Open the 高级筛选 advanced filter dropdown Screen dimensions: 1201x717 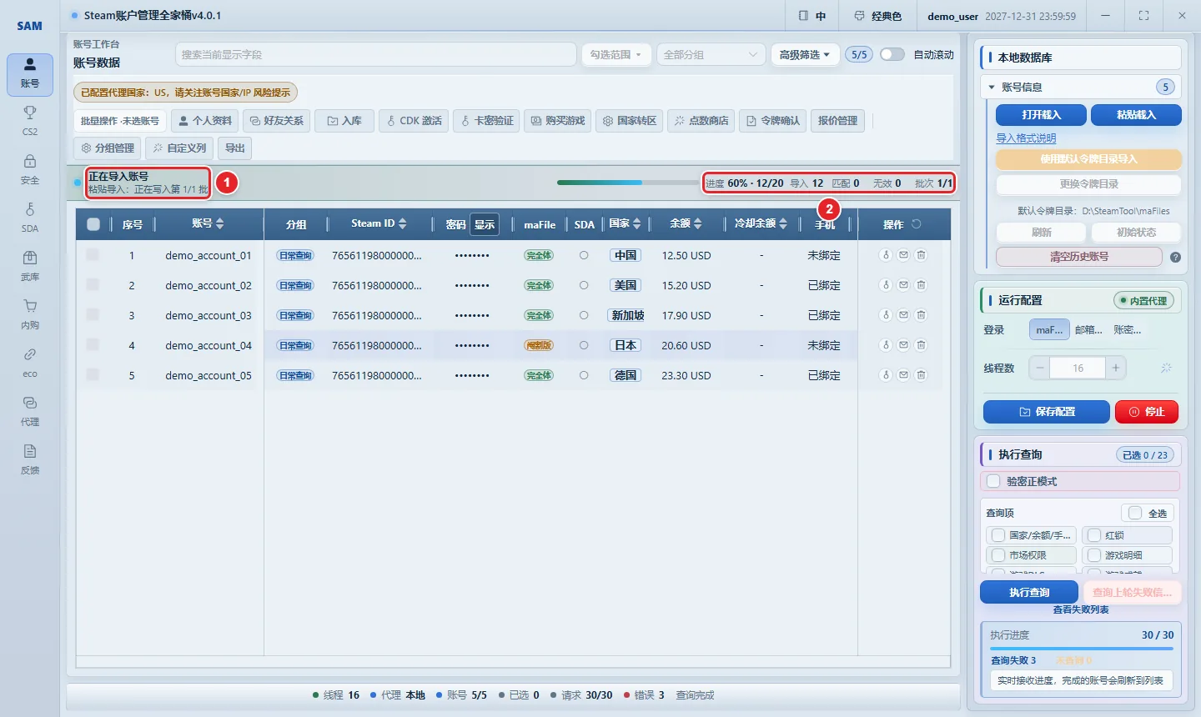805,54
